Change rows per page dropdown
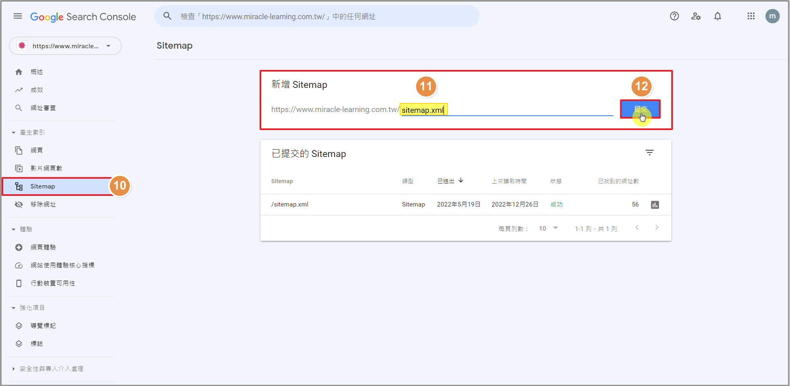This screenshot has width=790, height=386. click(548, 228)
